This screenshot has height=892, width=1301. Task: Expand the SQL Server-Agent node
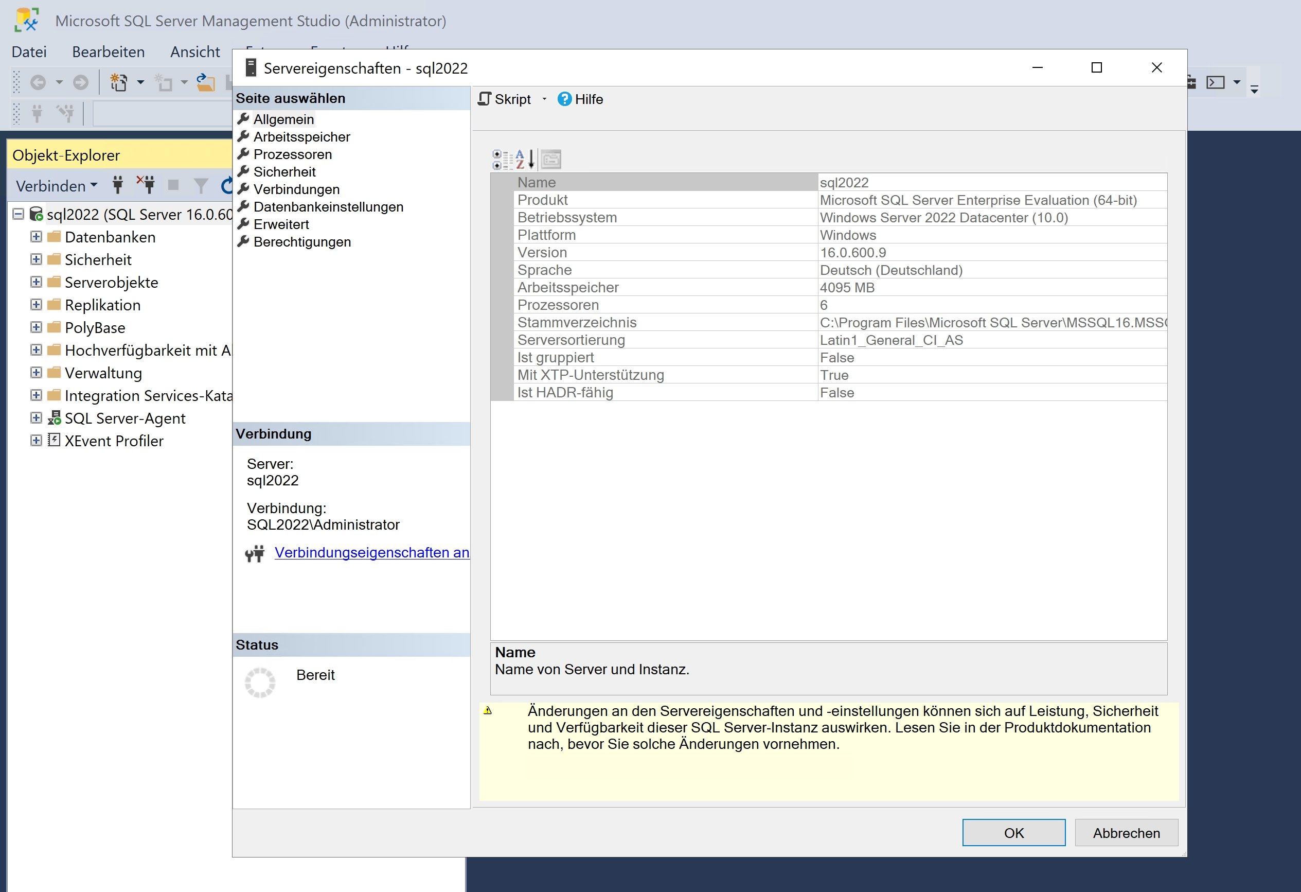pos(36,418)
